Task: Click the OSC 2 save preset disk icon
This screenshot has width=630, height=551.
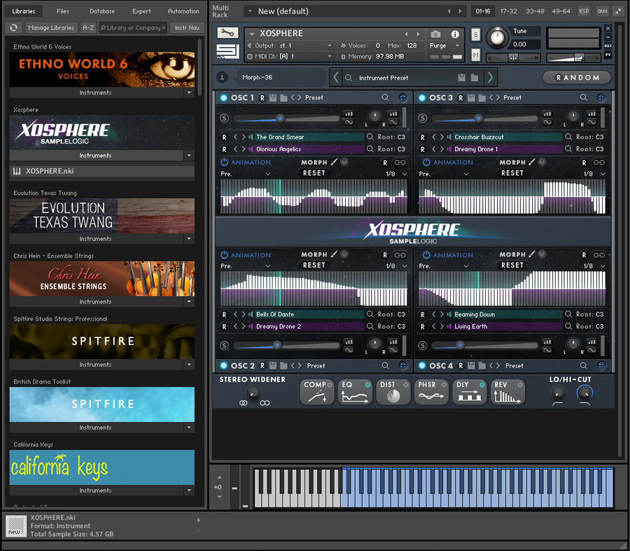Action: pyautogui.click(x=273, y=365)
